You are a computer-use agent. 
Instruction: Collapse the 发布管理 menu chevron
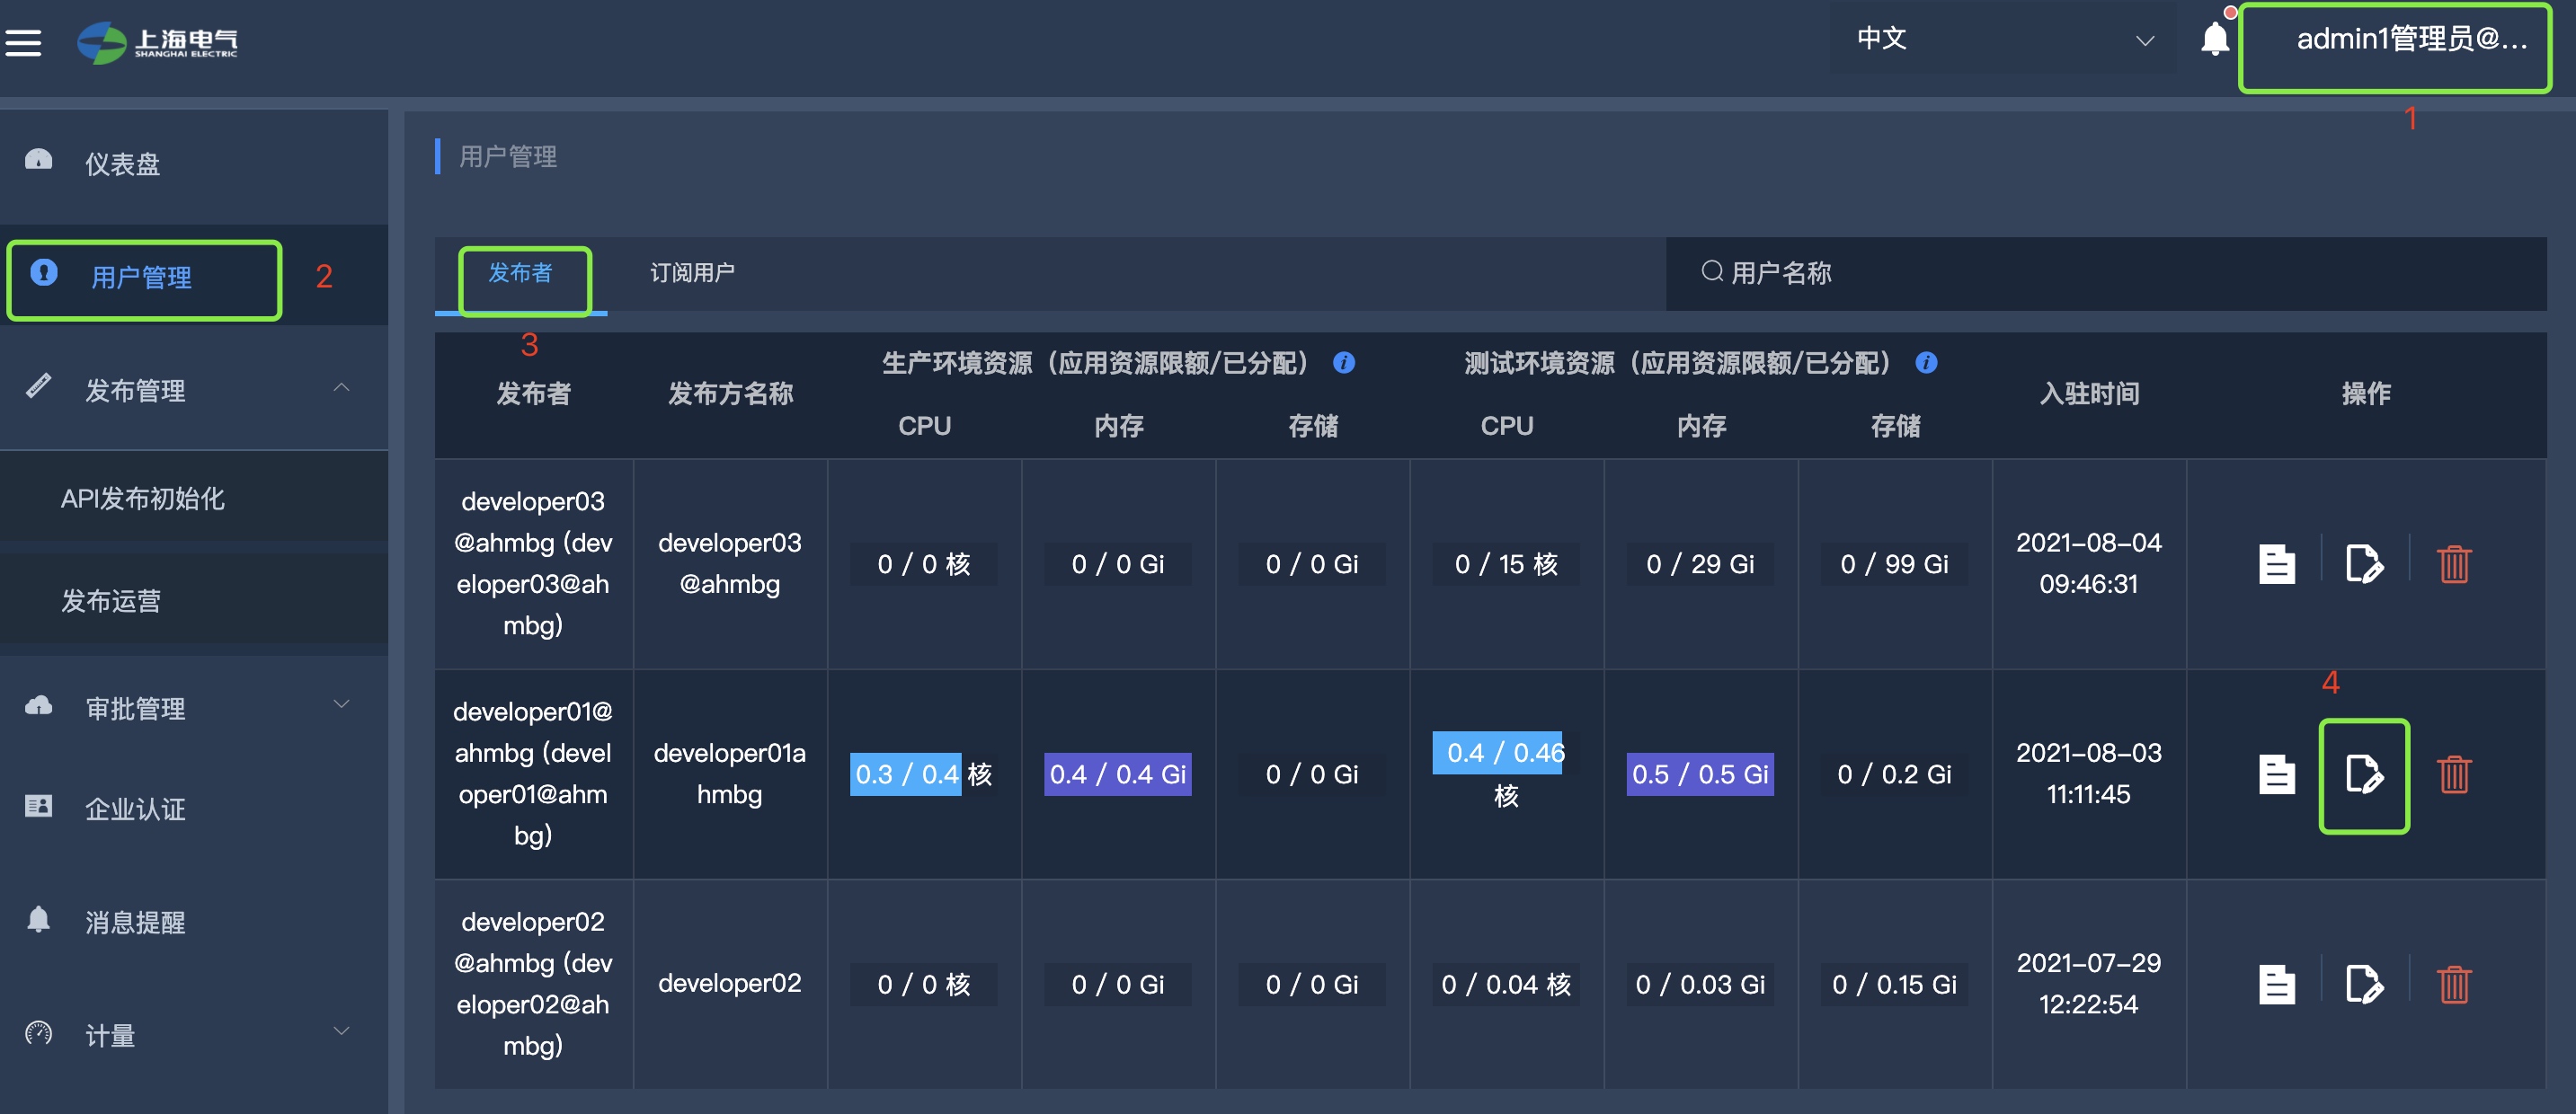pyautogui.click(x=341, y=387)
